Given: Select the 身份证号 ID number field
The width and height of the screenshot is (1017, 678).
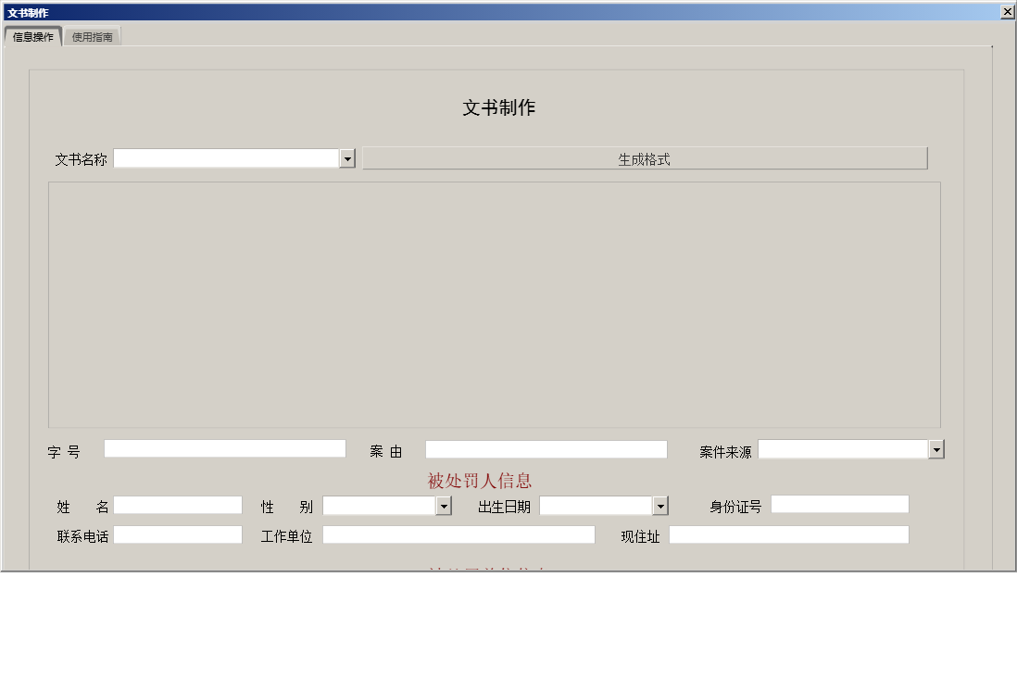Looking at the screenshot, I should point(838,504).
